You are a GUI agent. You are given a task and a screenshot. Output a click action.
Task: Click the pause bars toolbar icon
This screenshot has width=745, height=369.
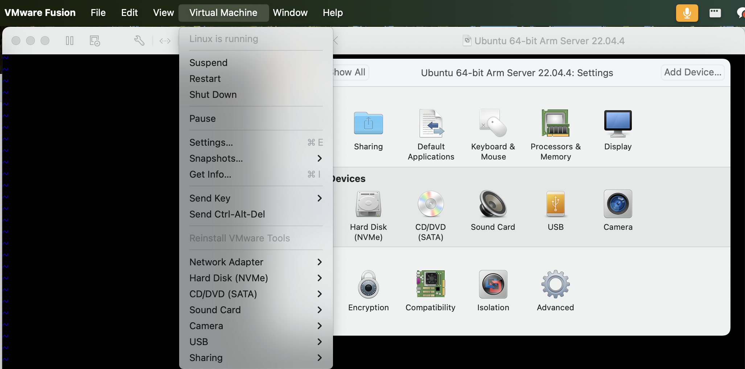70,41
